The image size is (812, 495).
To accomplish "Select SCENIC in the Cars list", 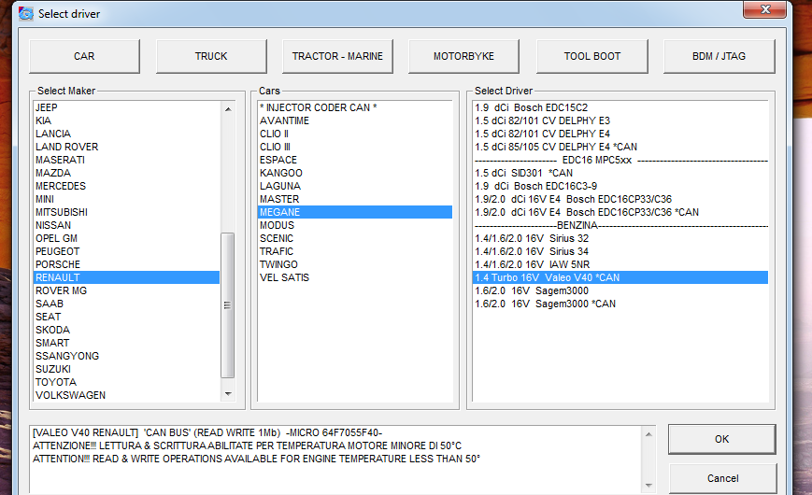I will pyautogui.click(x=277, y=238).
